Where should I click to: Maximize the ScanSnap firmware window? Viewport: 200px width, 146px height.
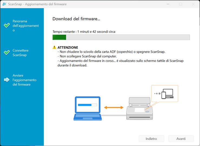coord(181,4)
